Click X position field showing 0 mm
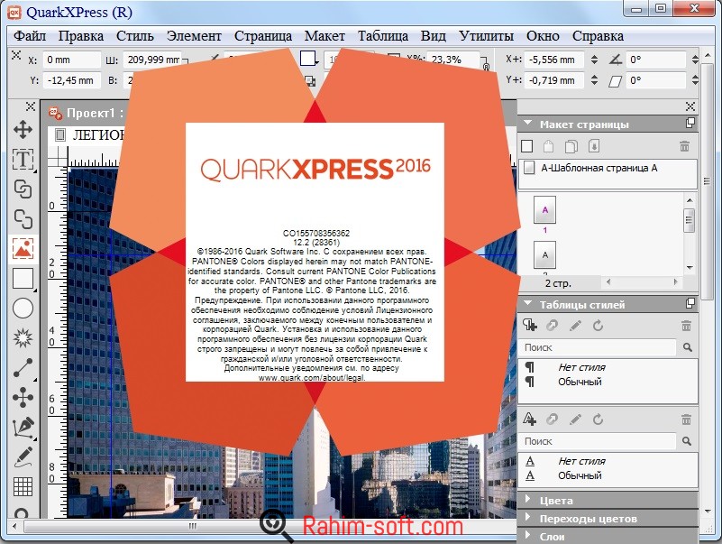 pos(72,60)
